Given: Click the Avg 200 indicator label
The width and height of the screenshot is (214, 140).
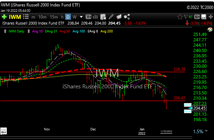Looking at the screenshot, I should pyautogui.click(x=106, y=31).
